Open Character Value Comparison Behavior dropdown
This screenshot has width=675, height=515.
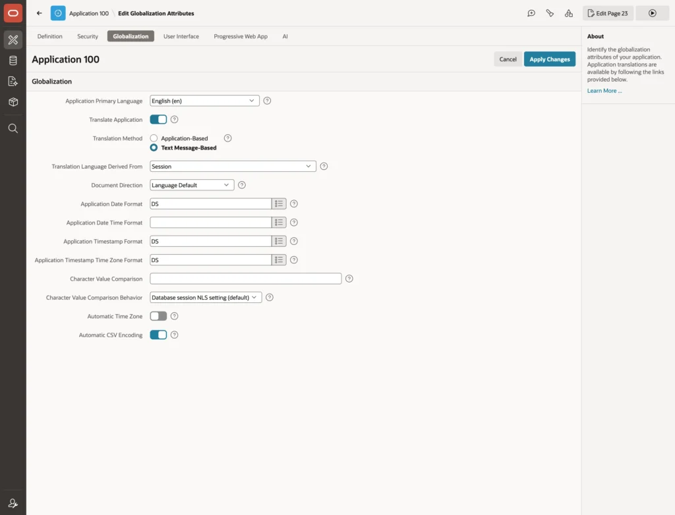pyautogui.click(x=206, y=297)
